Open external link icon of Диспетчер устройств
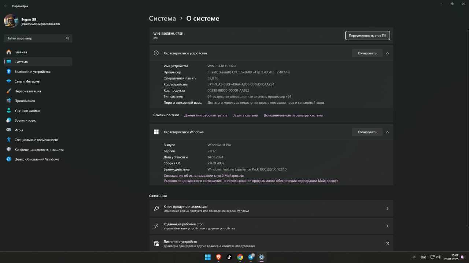This screenshot has width=469, height=263. (387, 244)
